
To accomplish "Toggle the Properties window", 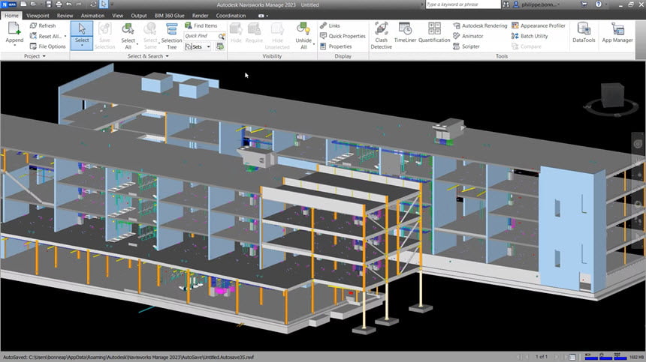I will coord(336,46).
